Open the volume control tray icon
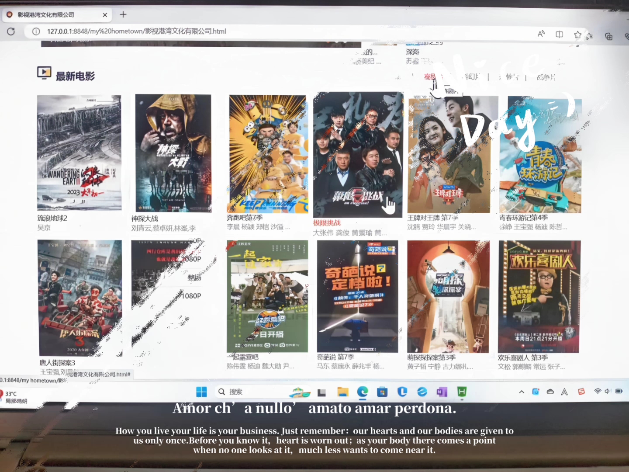Viewport: 629px width, 472px height. click(x=607, y=391)
